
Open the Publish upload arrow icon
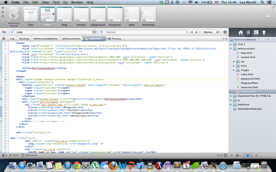tap(264, 33)
